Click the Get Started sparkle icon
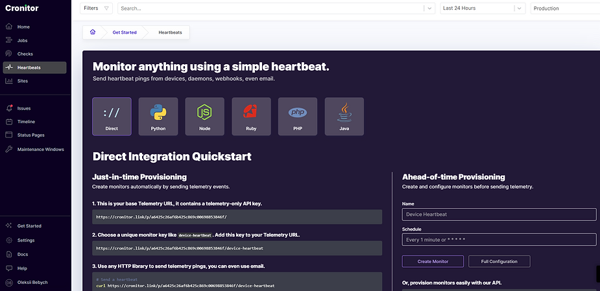 tap(9, 226)
